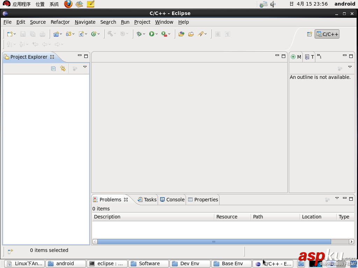Click the New wizard toolbar icon

9,34
